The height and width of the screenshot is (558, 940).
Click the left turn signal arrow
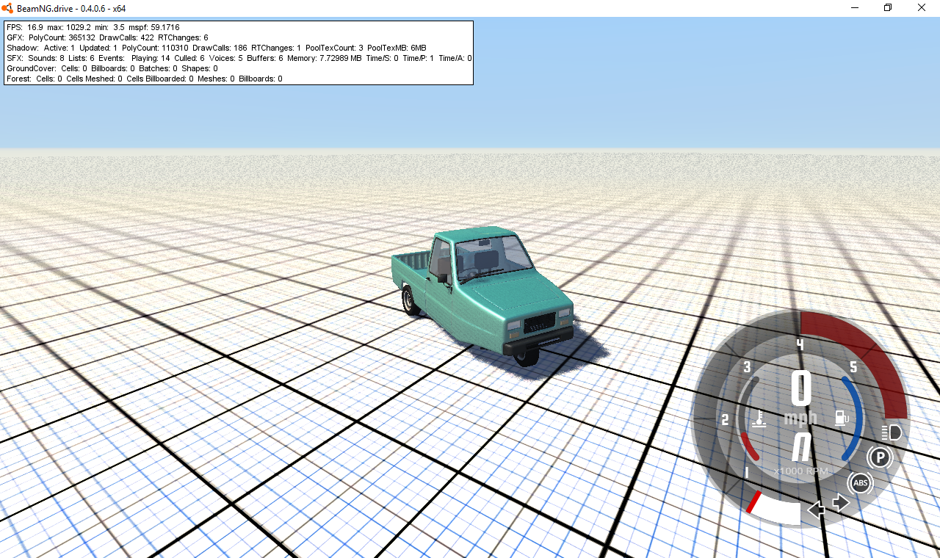(x=816, y=510)
